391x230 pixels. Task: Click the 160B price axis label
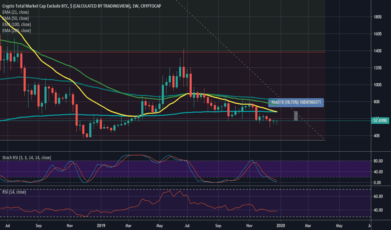378,34
